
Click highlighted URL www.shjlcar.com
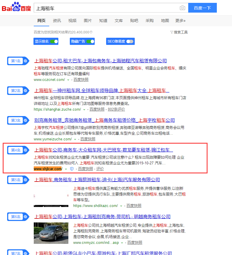coord(48,169)
